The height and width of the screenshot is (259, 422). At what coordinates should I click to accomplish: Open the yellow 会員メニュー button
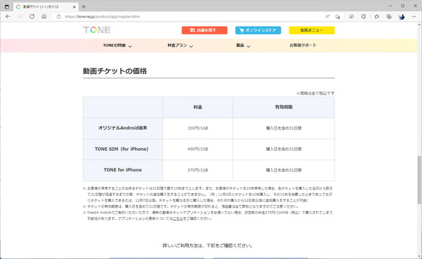coord(312,30)
